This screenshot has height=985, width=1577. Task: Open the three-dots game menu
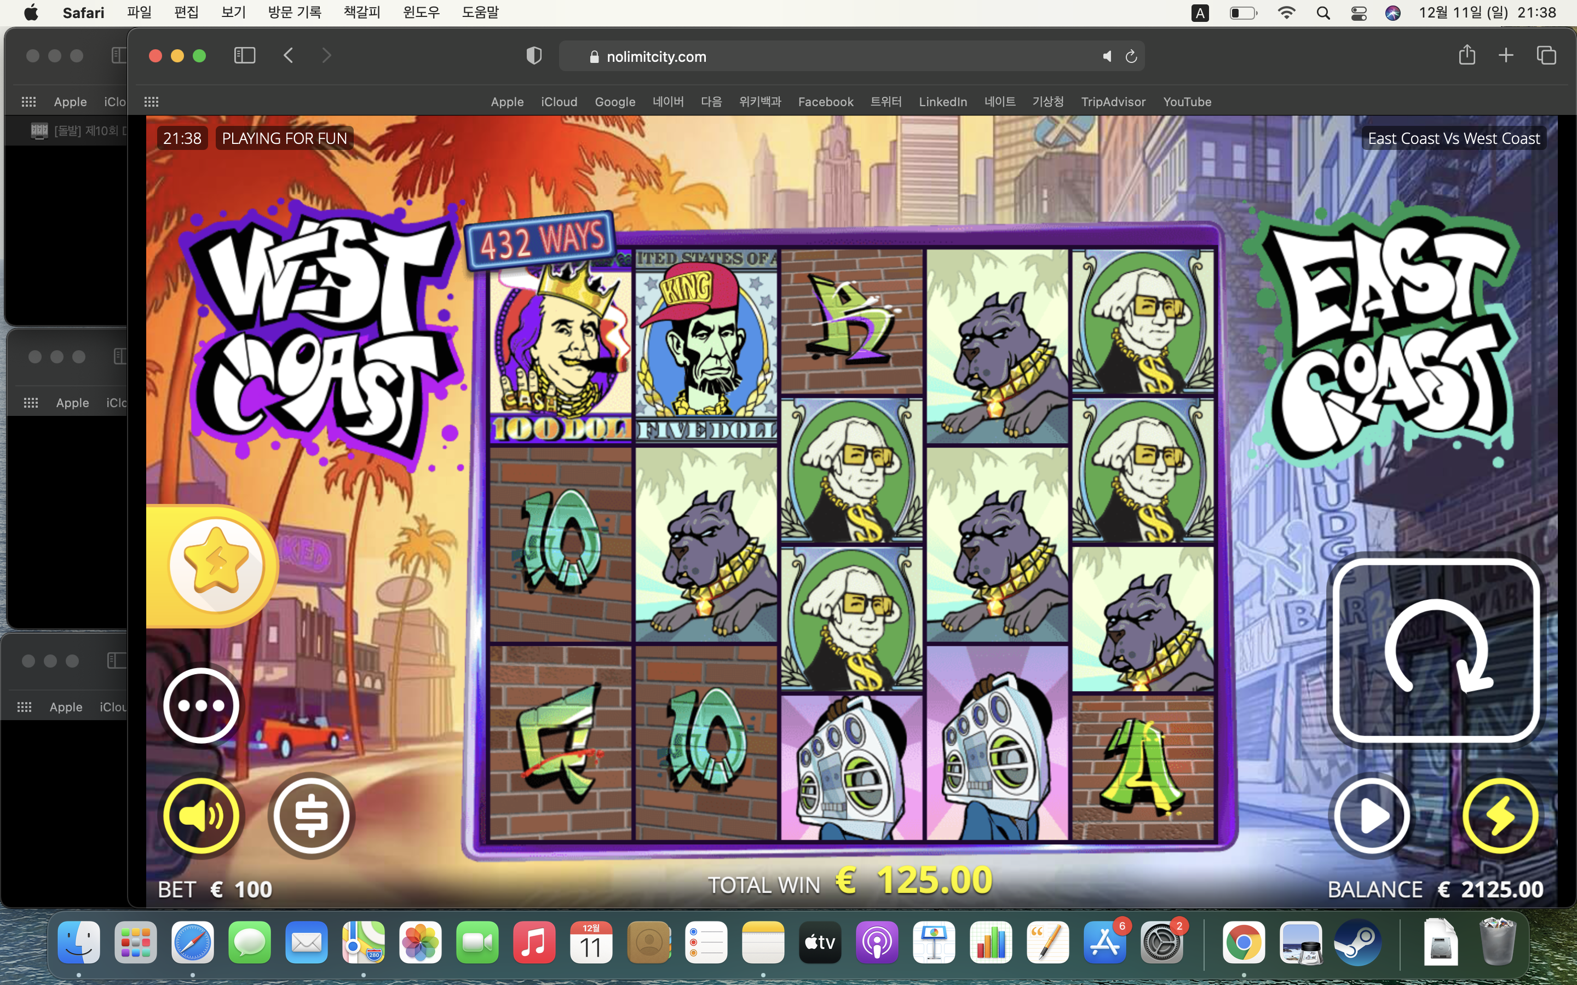tap(201, 705)
